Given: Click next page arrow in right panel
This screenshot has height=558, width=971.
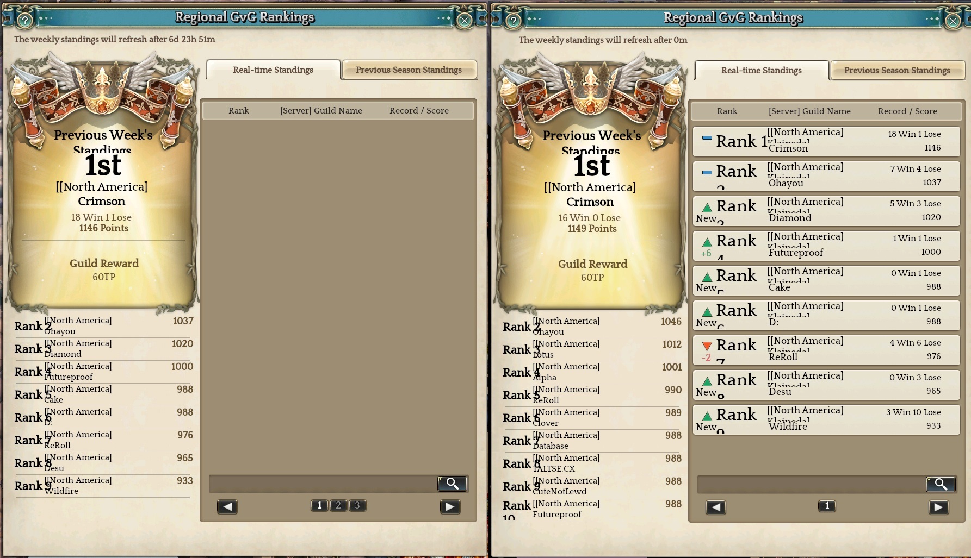Looking at the screenshot, I should click(x=938, y=507).
